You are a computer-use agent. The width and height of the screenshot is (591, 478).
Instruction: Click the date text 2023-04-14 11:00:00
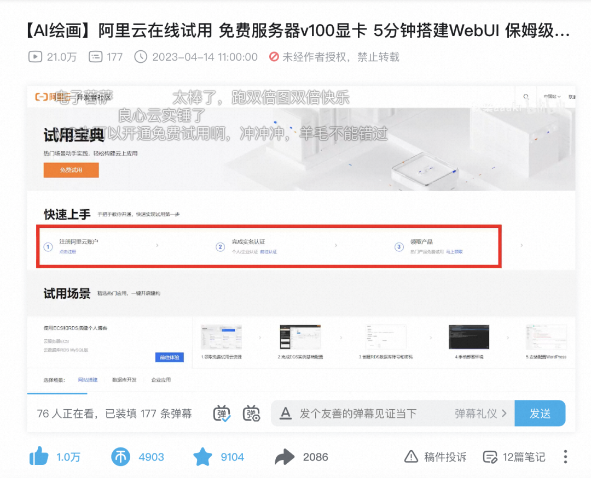205,57
